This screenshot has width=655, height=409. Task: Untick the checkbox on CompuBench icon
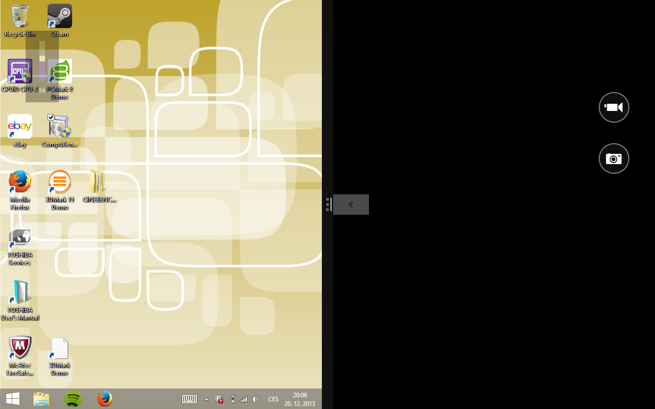pyautogui.click(x=51, y=118)
